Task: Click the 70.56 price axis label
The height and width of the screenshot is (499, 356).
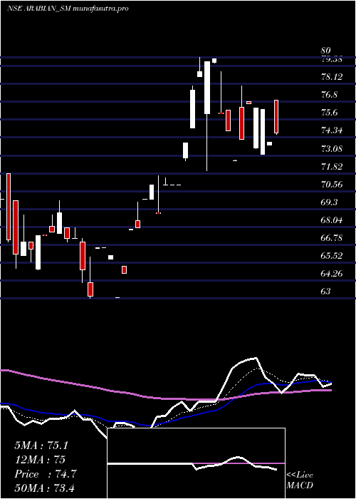Action: pos(332,184)
